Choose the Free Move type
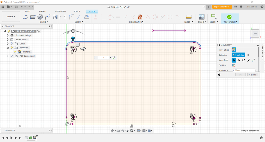Image resolution: width=265 pixels, height=142 pixels. tap(233, 60)
